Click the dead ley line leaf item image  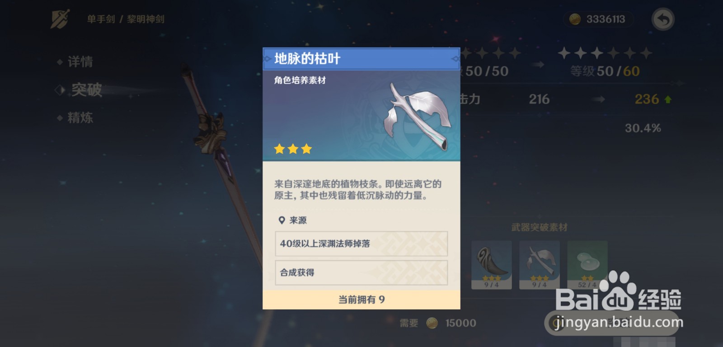tap(417, 116)
